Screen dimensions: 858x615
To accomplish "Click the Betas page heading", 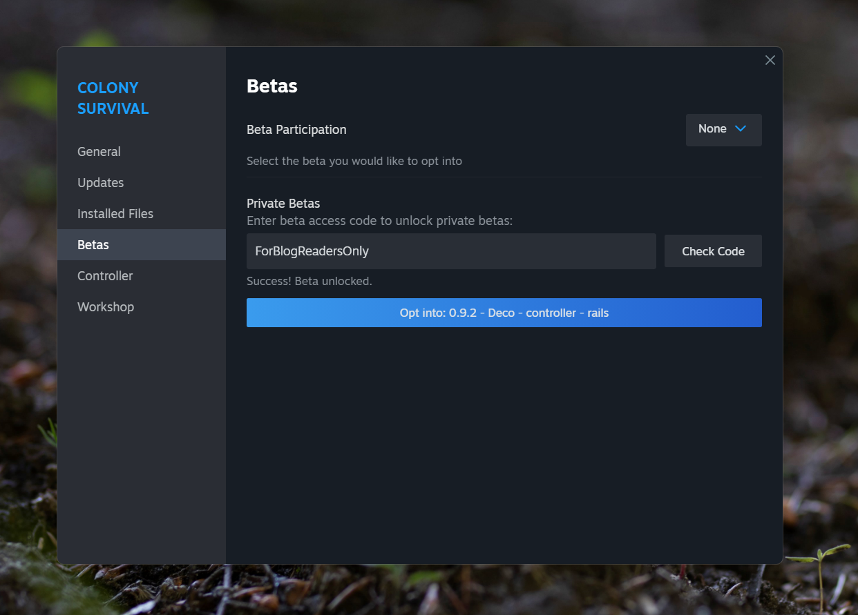I will coord(272,86).
